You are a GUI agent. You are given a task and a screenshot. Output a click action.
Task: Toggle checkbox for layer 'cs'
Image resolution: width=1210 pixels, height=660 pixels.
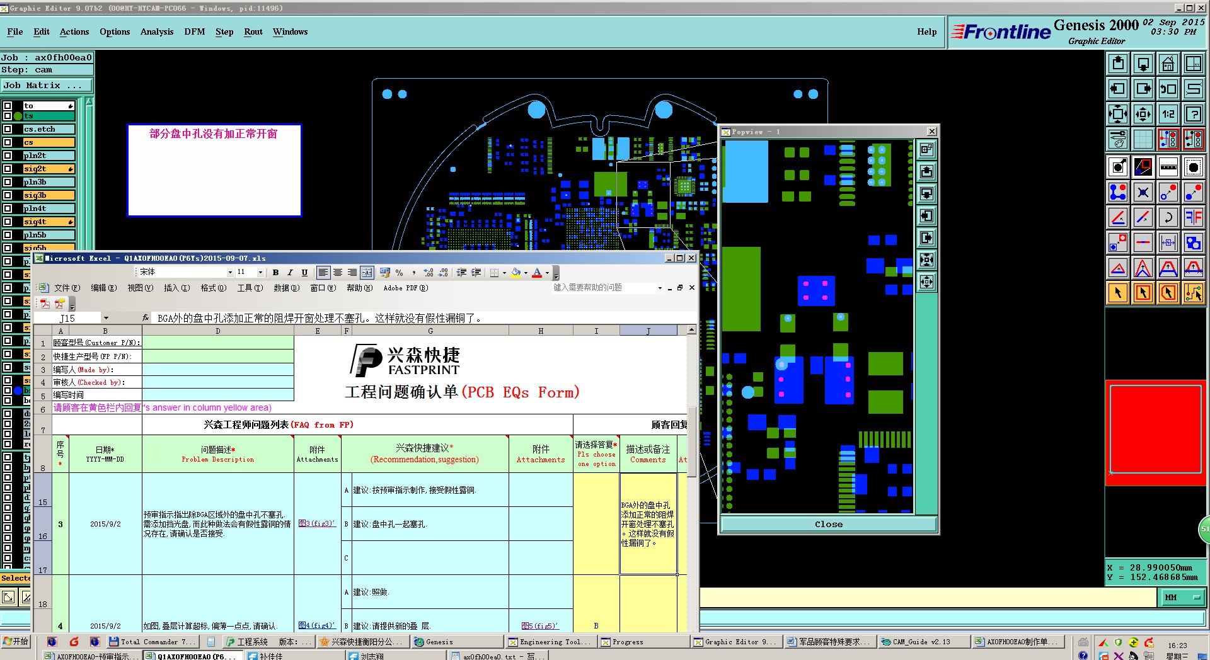8,142
